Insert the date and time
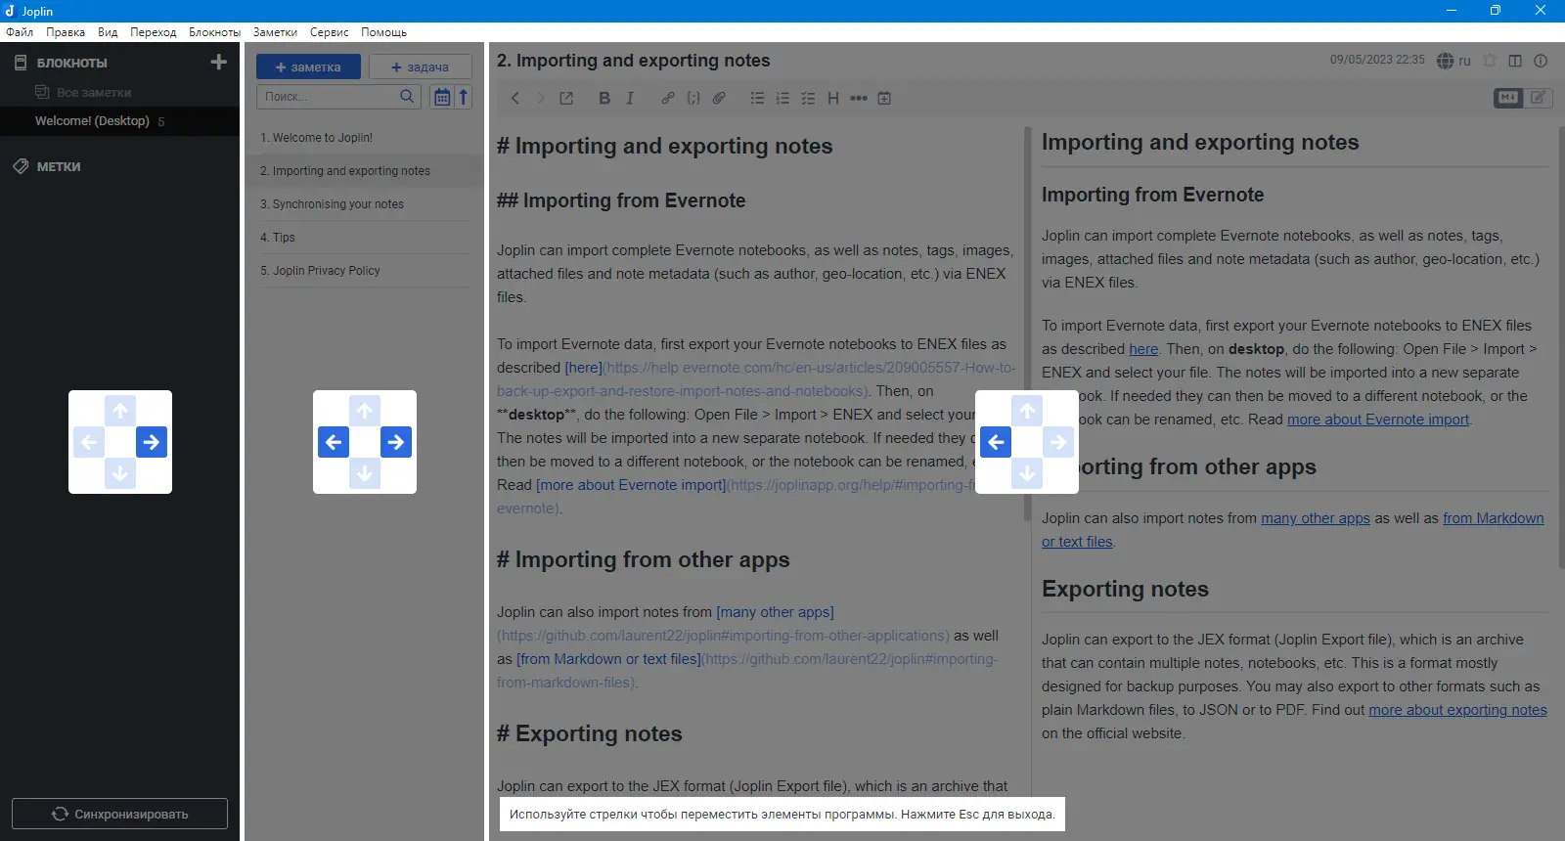The height and width of the screenshot is (841, 1565). tap(884, 98)
